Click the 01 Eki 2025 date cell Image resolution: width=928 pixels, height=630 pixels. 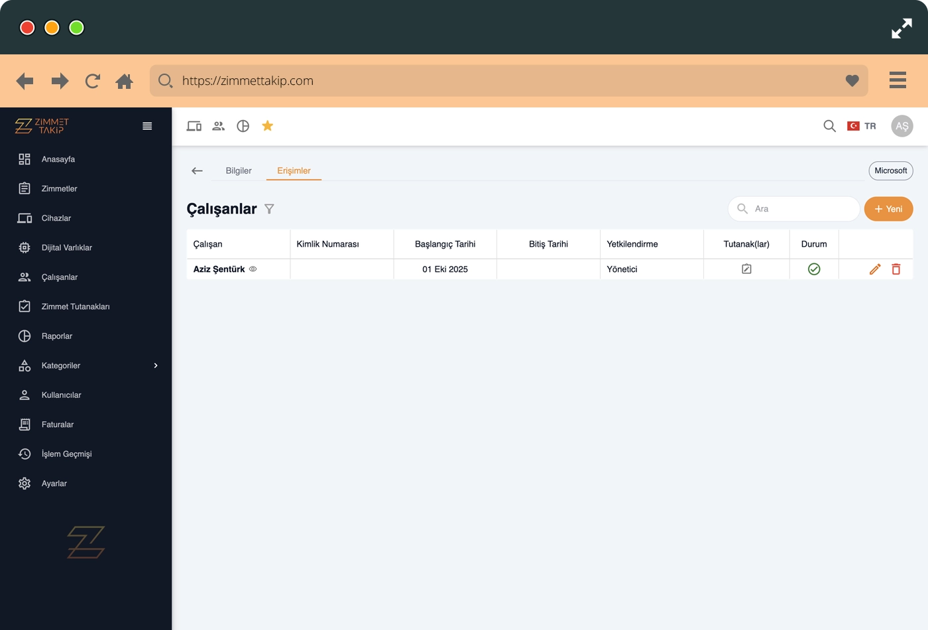[445, 269]
